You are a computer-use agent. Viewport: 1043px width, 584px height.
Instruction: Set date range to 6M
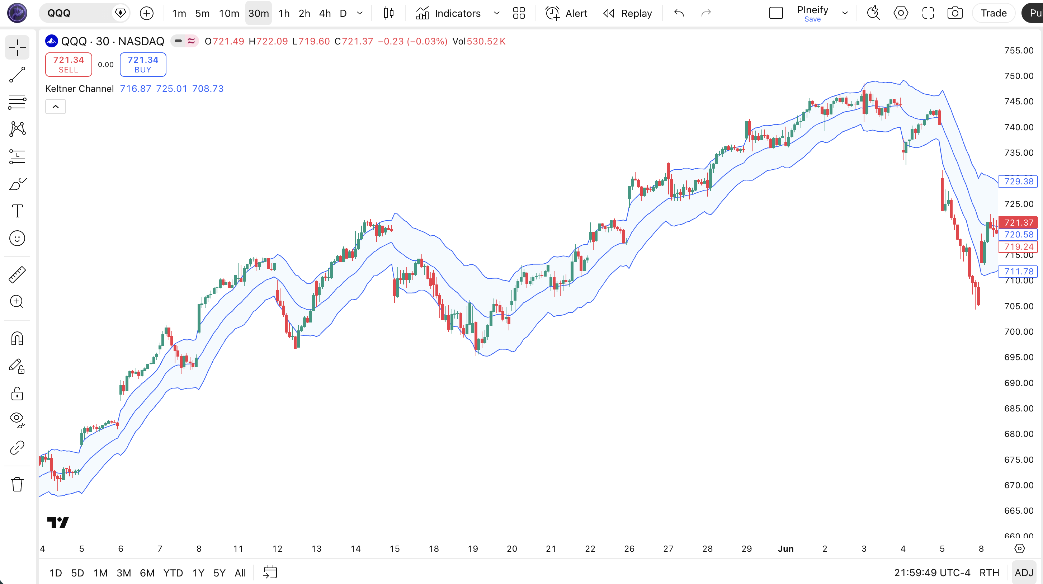click(x=147, y=573)
